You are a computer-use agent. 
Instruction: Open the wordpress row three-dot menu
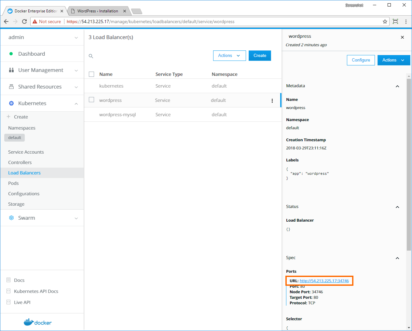click(x=272, y=101)
